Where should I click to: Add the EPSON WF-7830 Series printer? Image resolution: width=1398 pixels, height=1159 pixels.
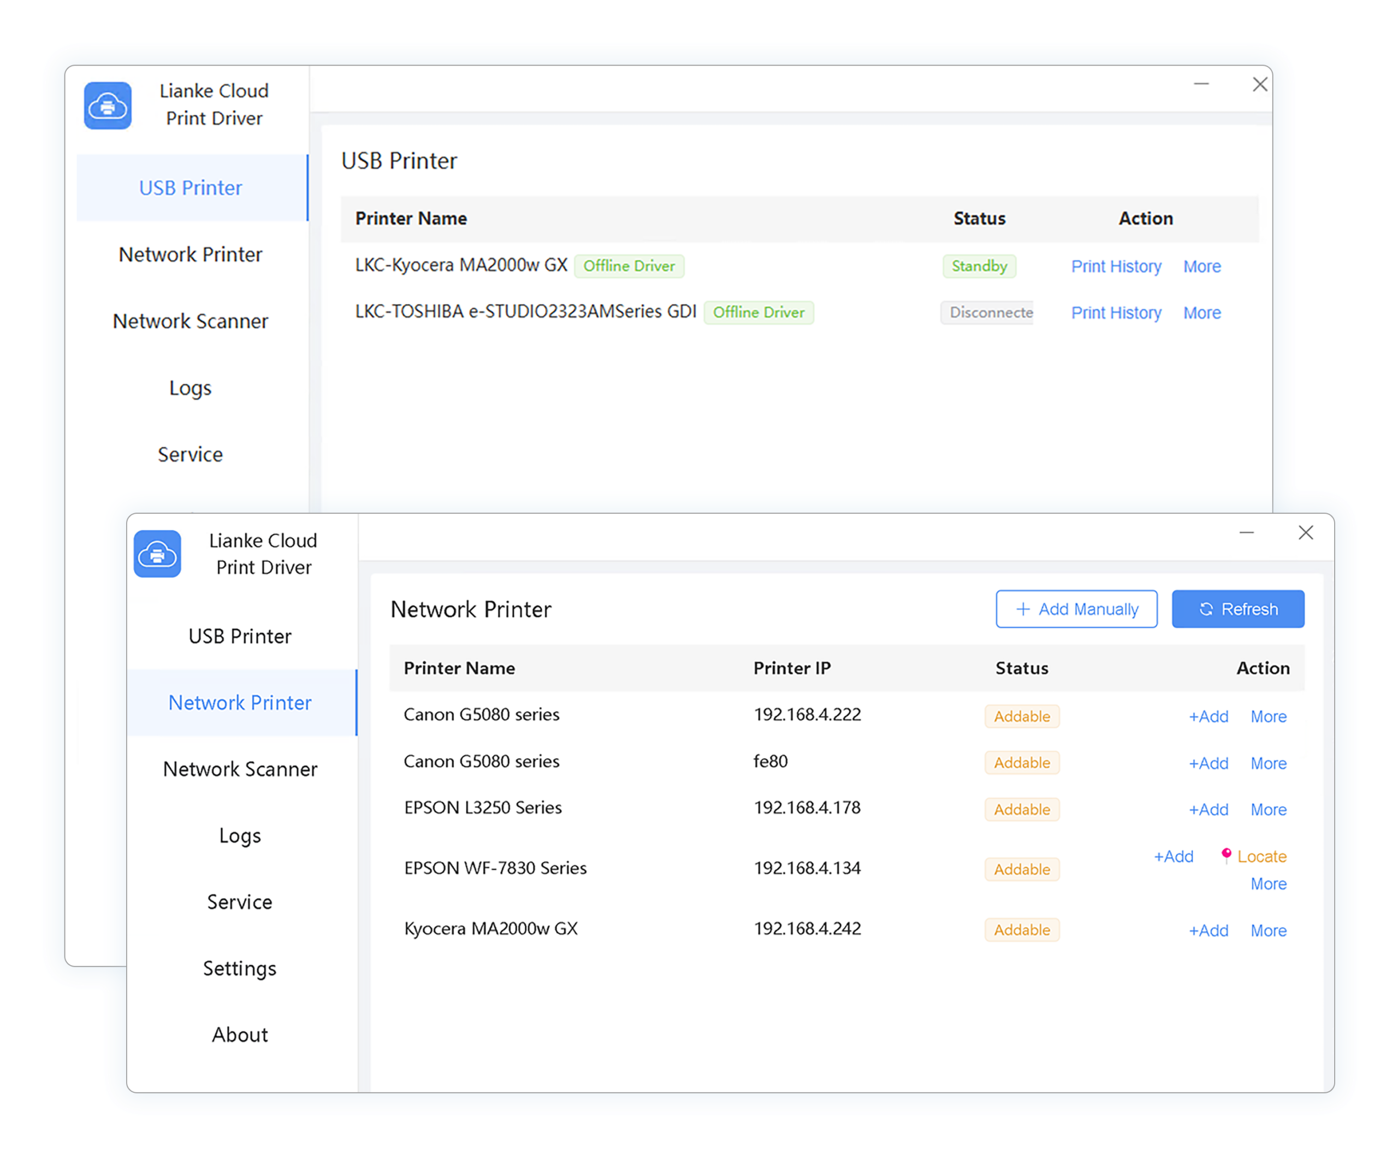coord(1173,857)
